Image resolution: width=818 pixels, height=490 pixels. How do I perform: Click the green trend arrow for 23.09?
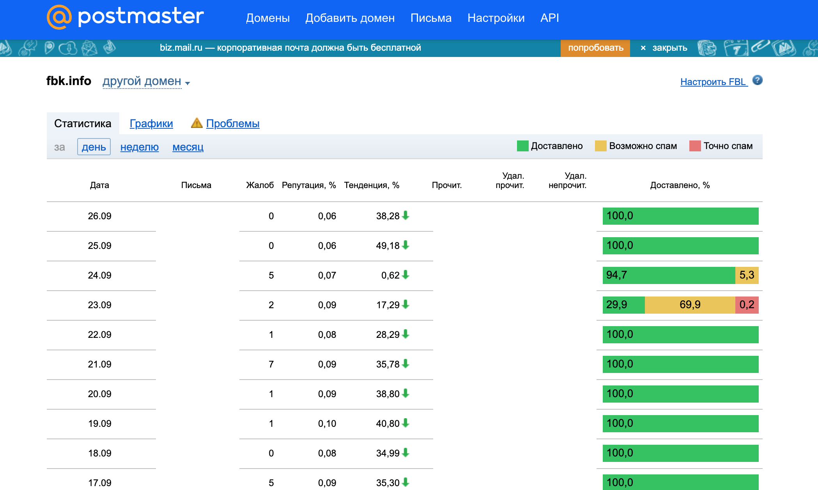[405, 304]
